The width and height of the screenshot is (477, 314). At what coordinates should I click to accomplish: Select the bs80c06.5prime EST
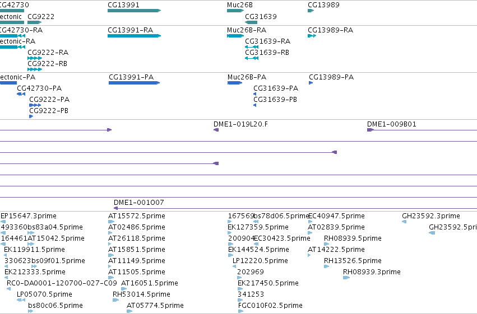(x=55, y=306)
